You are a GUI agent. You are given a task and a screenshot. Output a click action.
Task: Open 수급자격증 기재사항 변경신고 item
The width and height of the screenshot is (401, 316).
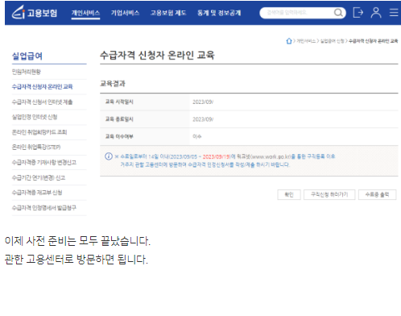(x=44, y=162)
